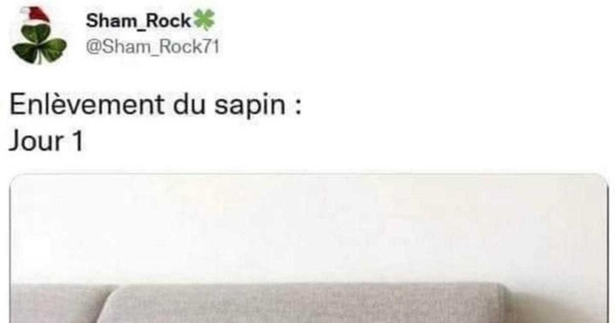Click the number '1' after Jour
Screen dimensions: 615x323
pos(76,141)
